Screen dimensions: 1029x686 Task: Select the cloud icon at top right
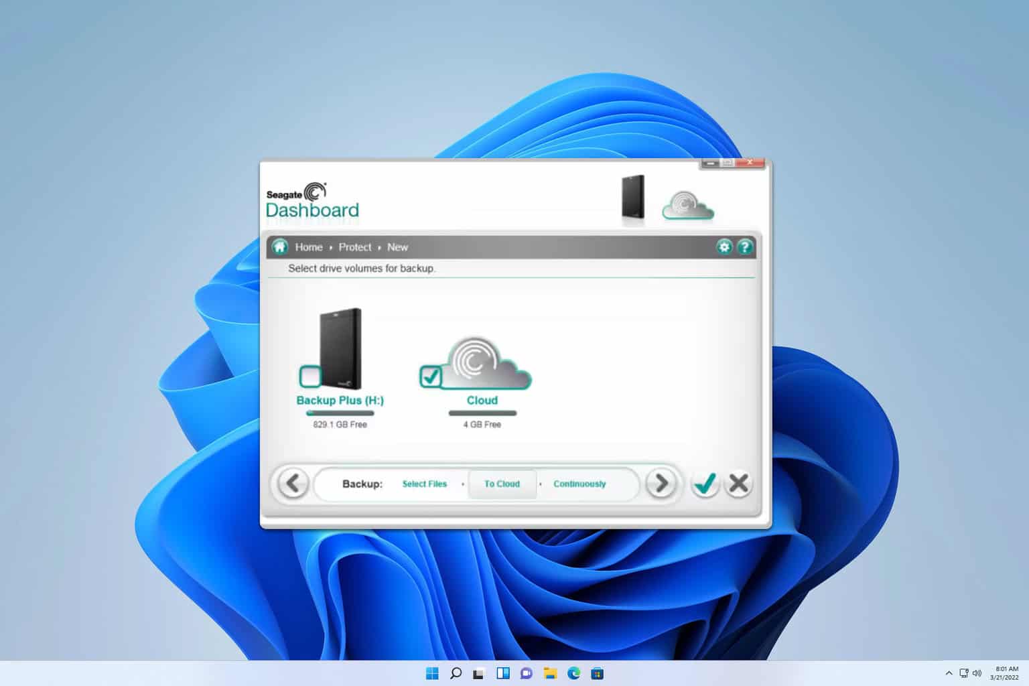pyautogui.click(x=688, y=206)
